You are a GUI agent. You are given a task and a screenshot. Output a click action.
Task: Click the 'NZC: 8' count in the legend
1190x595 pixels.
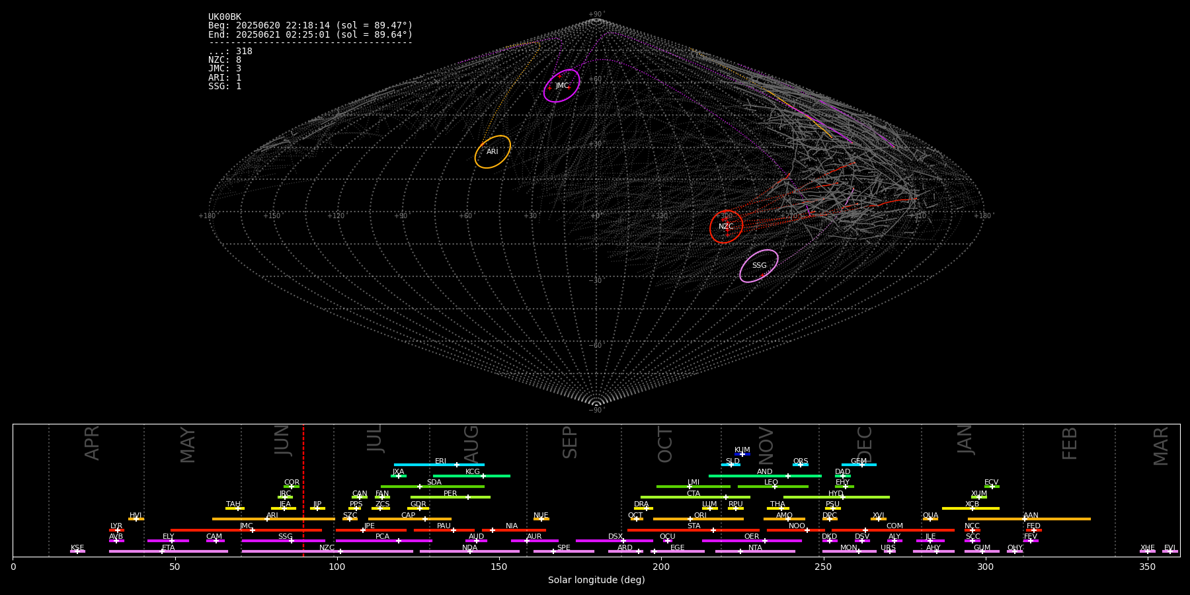(225, 60)
